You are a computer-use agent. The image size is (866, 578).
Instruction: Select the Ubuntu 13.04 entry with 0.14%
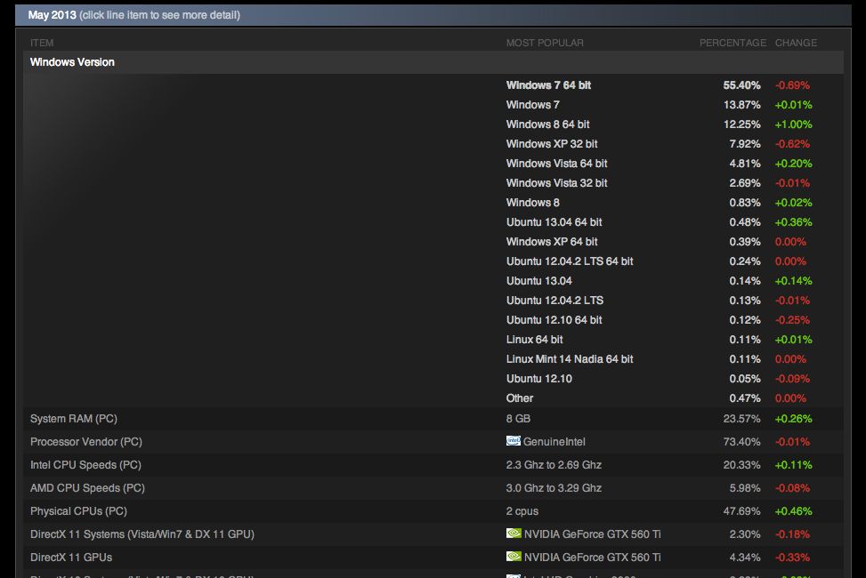(x=539, y=281)
